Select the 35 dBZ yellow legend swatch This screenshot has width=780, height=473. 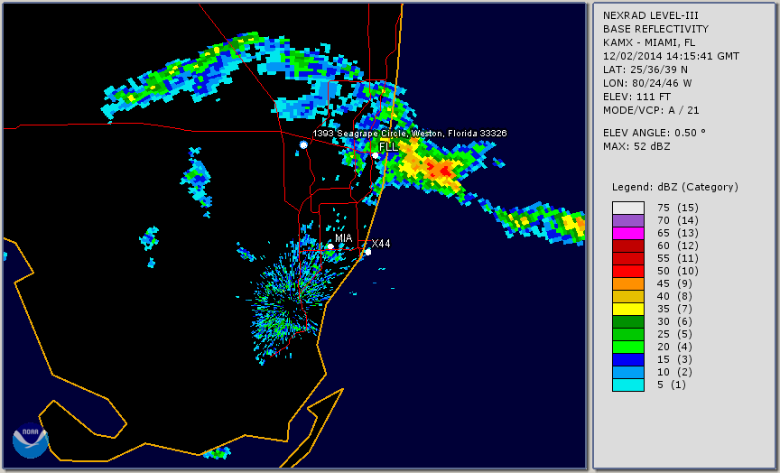[628, 310]
